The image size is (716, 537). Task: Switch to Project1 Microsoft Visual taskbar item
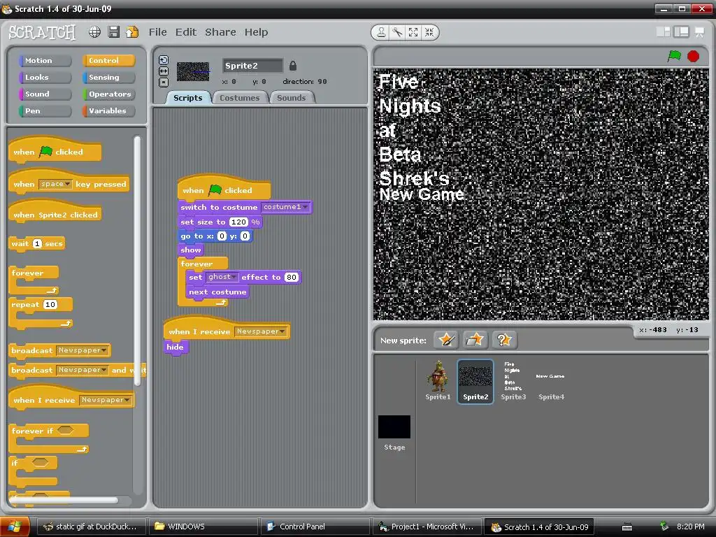tap(427, 527)
